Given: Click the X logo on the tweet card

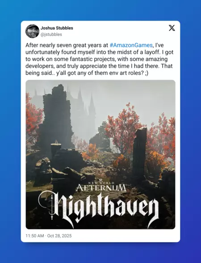Looking at the screenshot, I should click(172, 28).
